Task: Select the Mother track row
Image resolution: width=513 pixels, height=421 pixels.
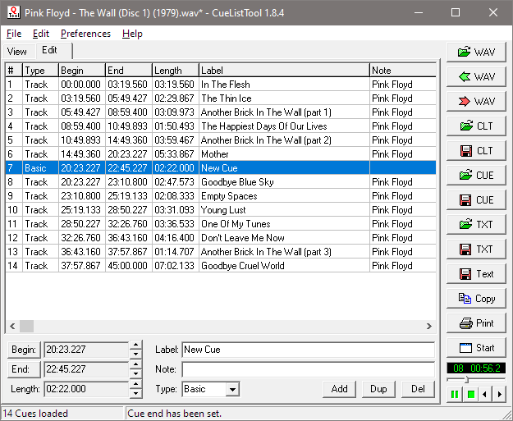Action: pyautogui.click(x=215, y=154)
